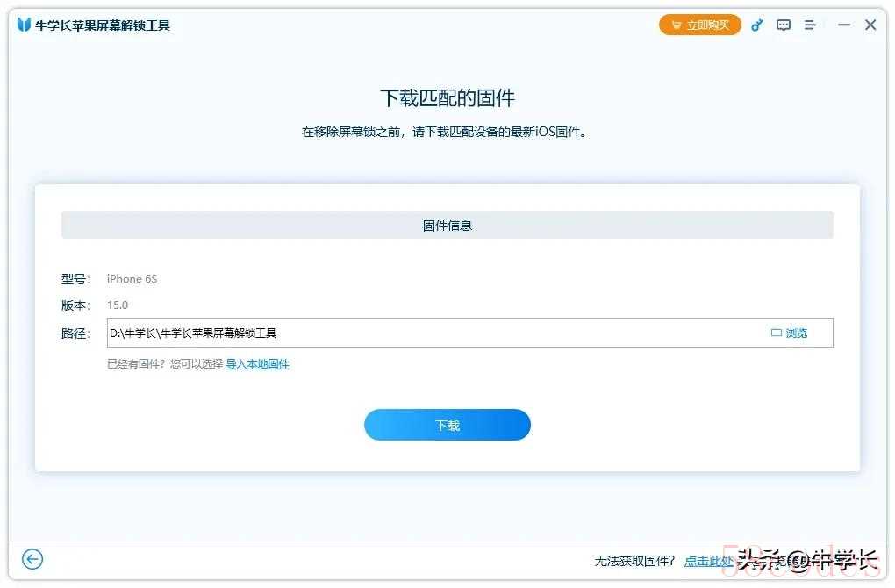Go back using the circular arrow icon

32,559
